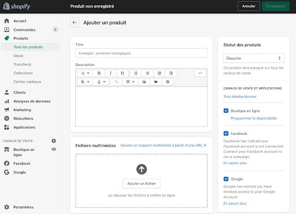Click the Accueil home icon
296x214 pixels.
click(7, 21)
